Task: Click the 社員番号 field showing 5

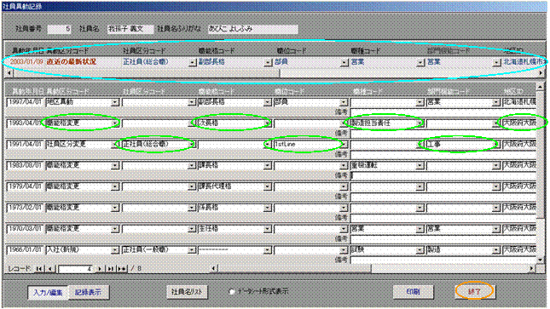Action: [x=60, y=29]
